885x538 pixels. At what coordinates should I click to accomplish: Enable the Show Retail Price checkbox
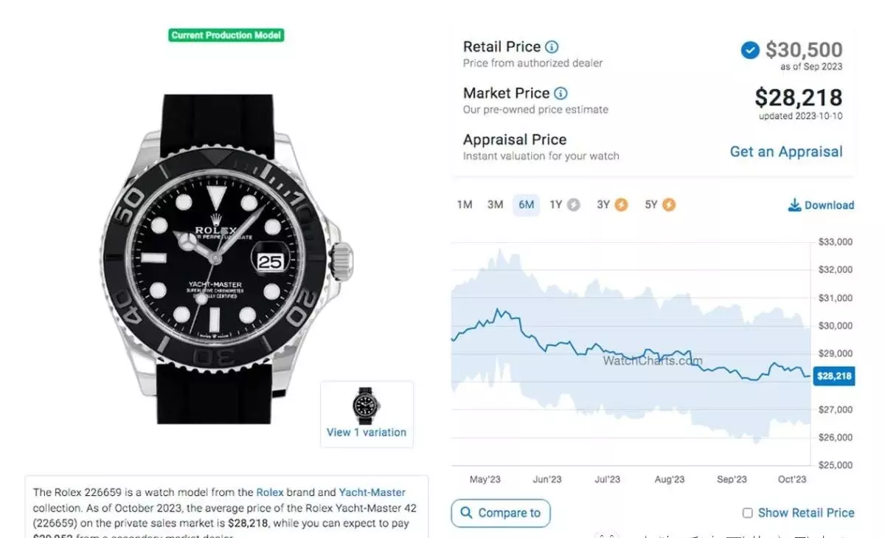pos(748,513)
